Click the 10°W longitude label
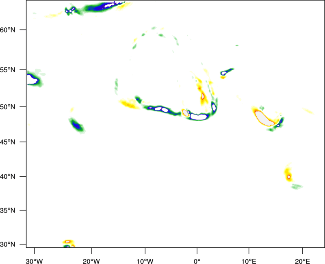This screenshot has height=264, width=325. click(145, 261)
